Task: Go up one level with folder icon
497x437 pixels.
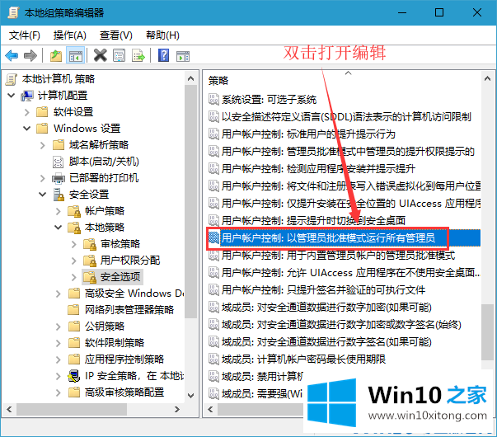Action: [x=55, y=55]
